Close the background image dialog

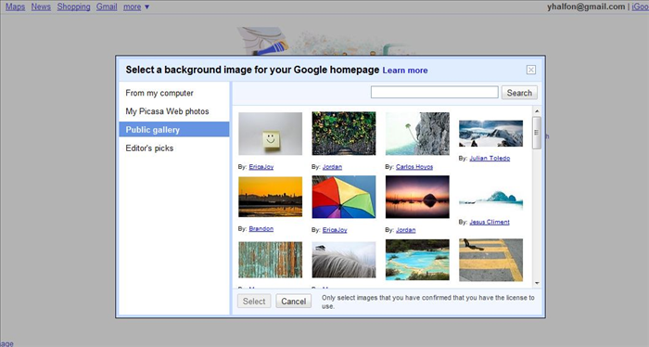point(531,70)
